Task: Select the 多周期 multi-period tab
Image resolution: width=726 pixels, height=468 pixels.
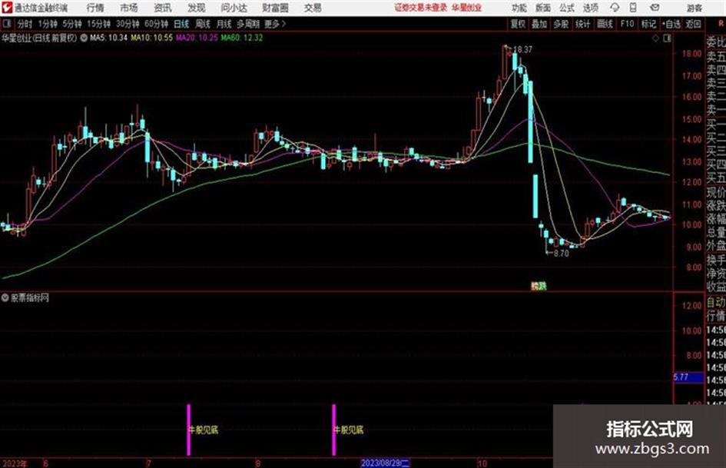Action: point(248,24)
